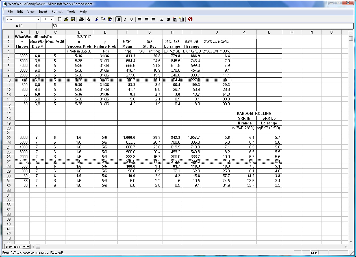
Task: Click the formula bar entry field
Action: [x=198, y=26]
